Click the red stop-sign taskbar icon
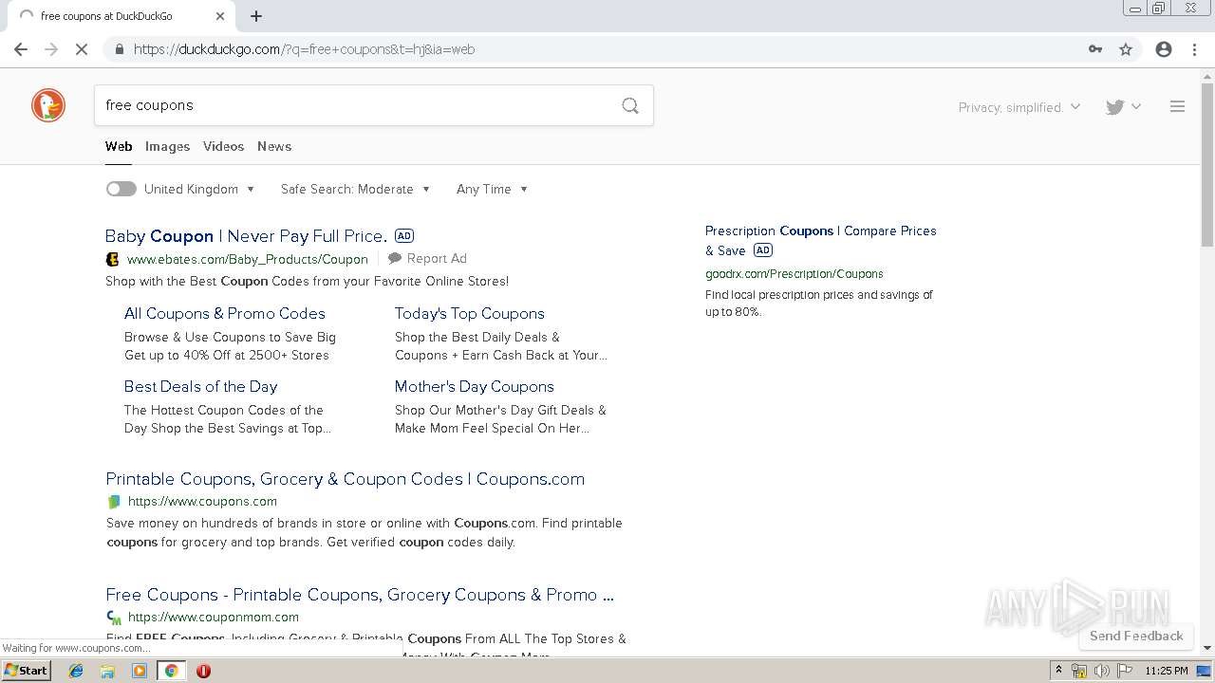 tap(203, 671)
